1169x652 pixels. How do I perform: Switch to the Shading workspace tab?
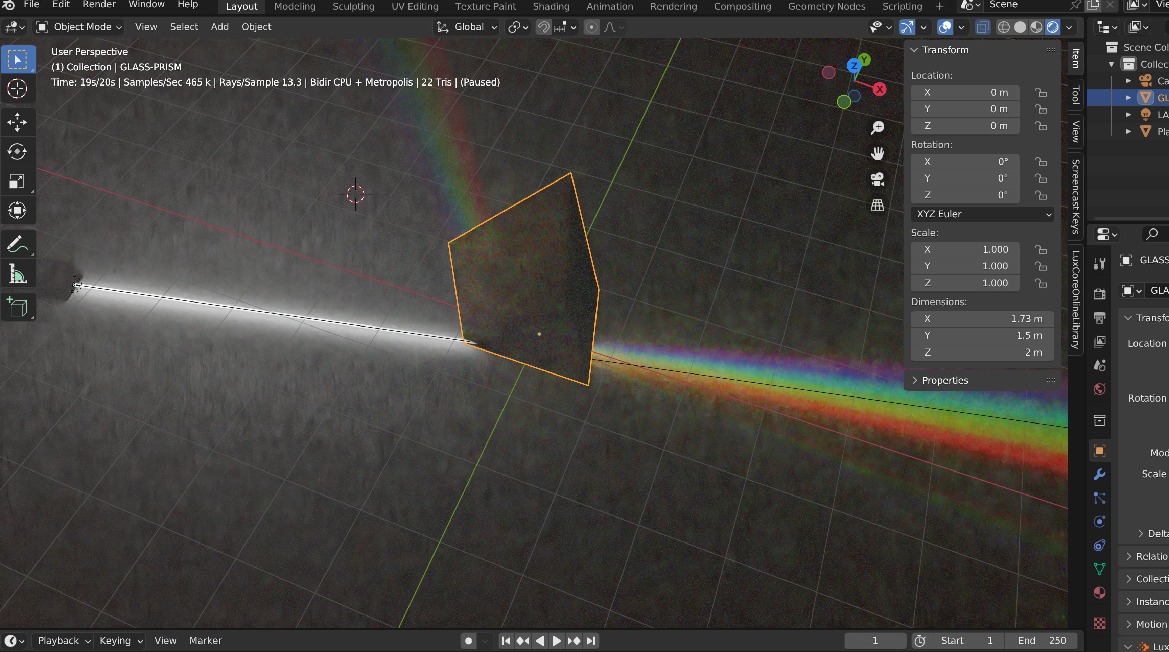pyautogui.click(x=551, y=6)
